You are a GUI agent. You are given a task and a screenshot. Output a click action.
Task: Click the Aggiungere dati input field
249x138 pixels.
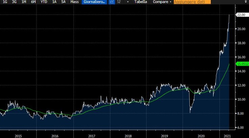[192, 2]
